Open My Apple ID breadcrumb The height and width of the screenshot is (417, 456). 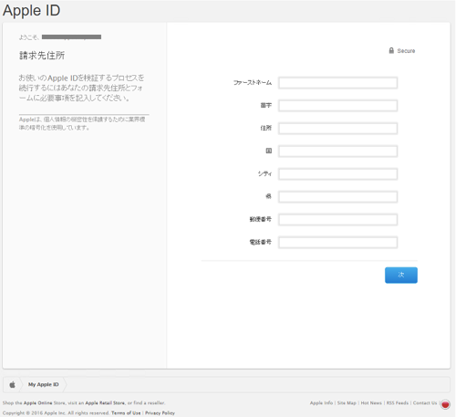coord(44,384)
